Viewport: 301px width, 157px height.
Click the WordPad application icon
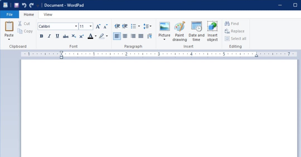(5, 5)
